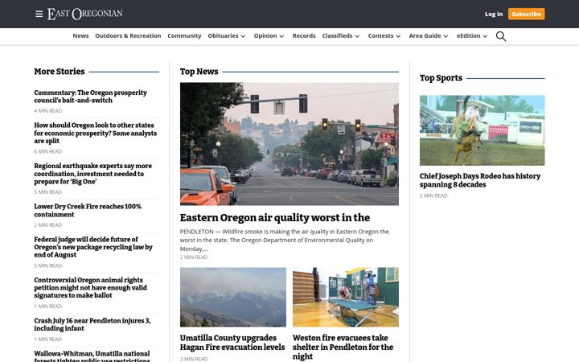The height and width of the screenshot is (362, 579).
Task: Expand the Contests dropdown
Action: tap(384, 36)
